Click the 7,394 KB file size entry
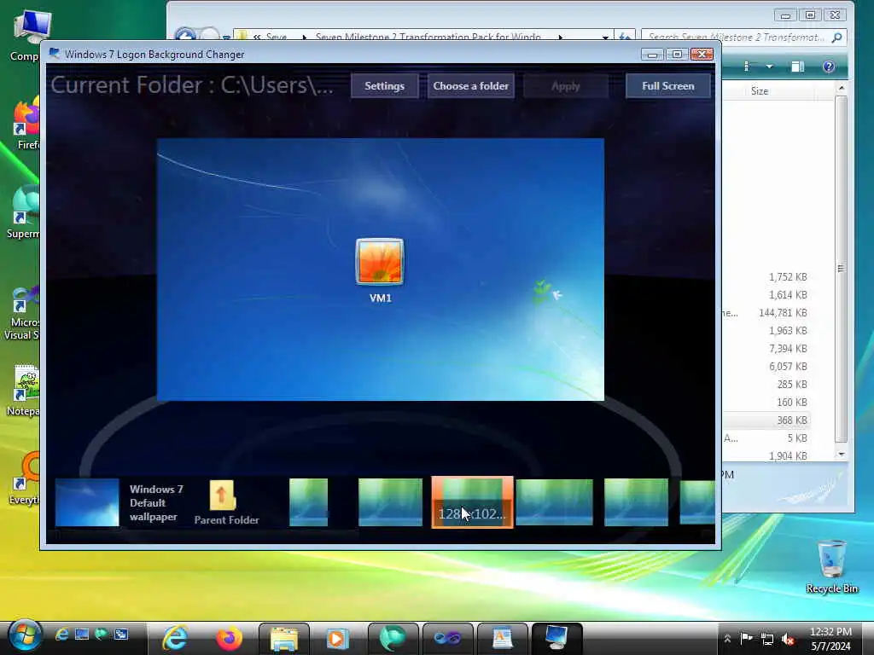 click(788, 348)
